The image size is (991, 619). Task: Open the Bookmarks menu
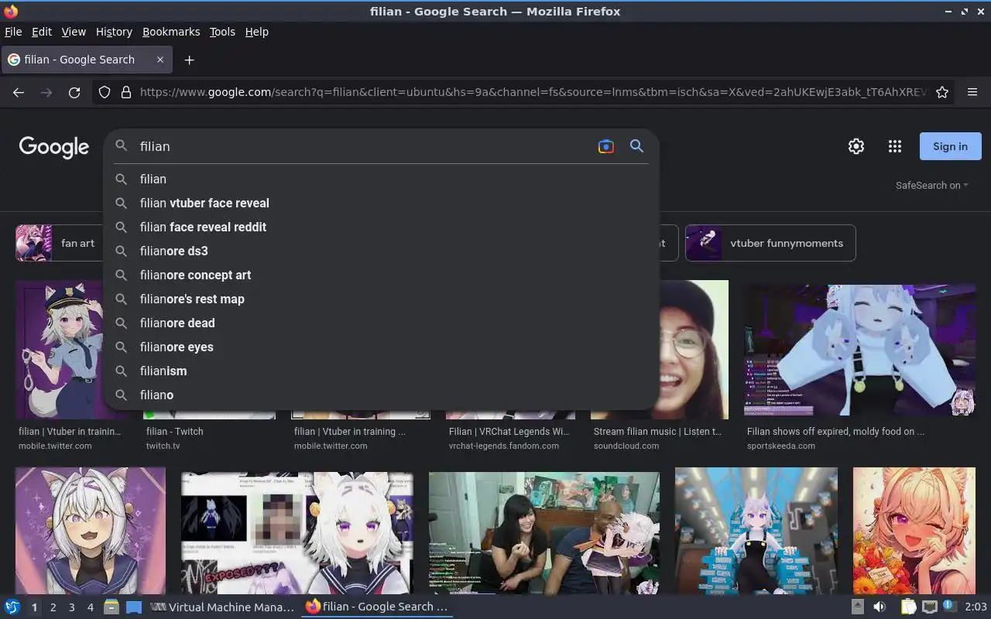pos(171,32)
